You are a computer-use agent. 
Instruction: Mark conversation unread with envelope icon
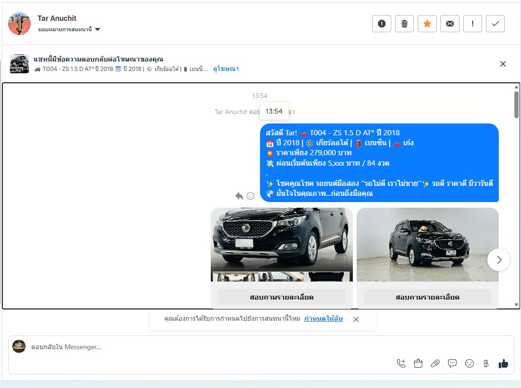pos(450,24)
